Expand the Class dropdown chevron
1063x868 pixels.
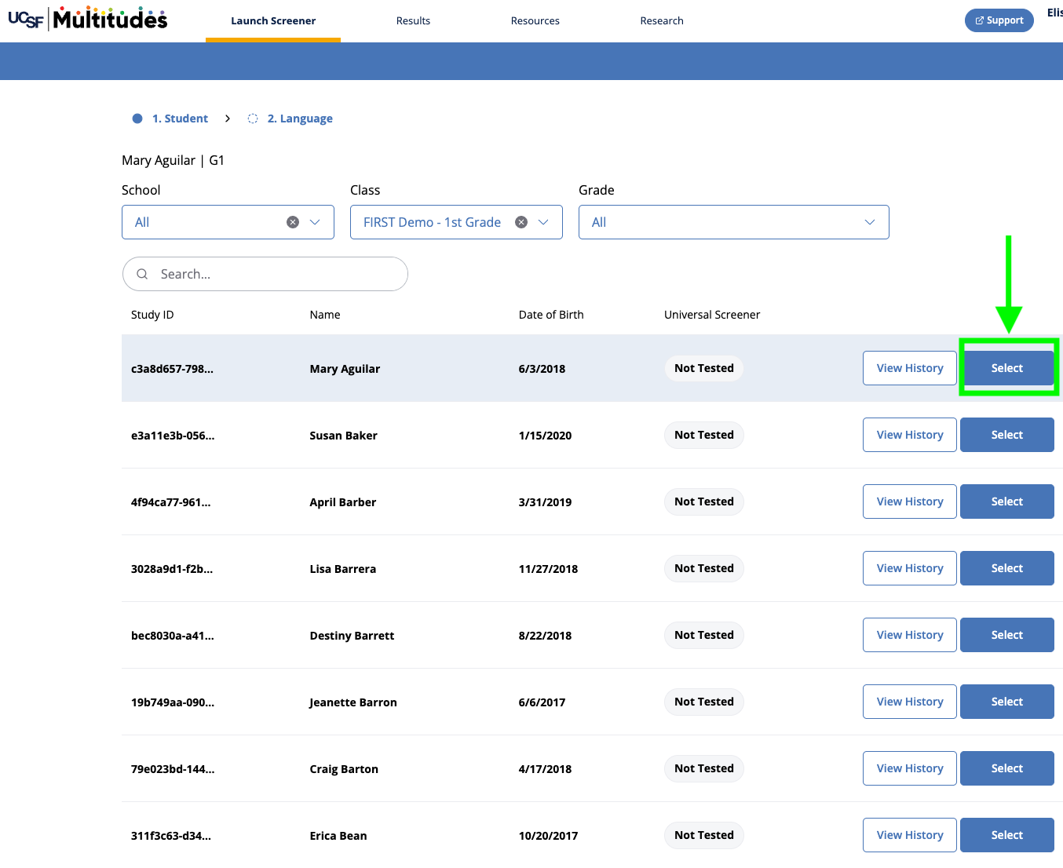(543, 222)
